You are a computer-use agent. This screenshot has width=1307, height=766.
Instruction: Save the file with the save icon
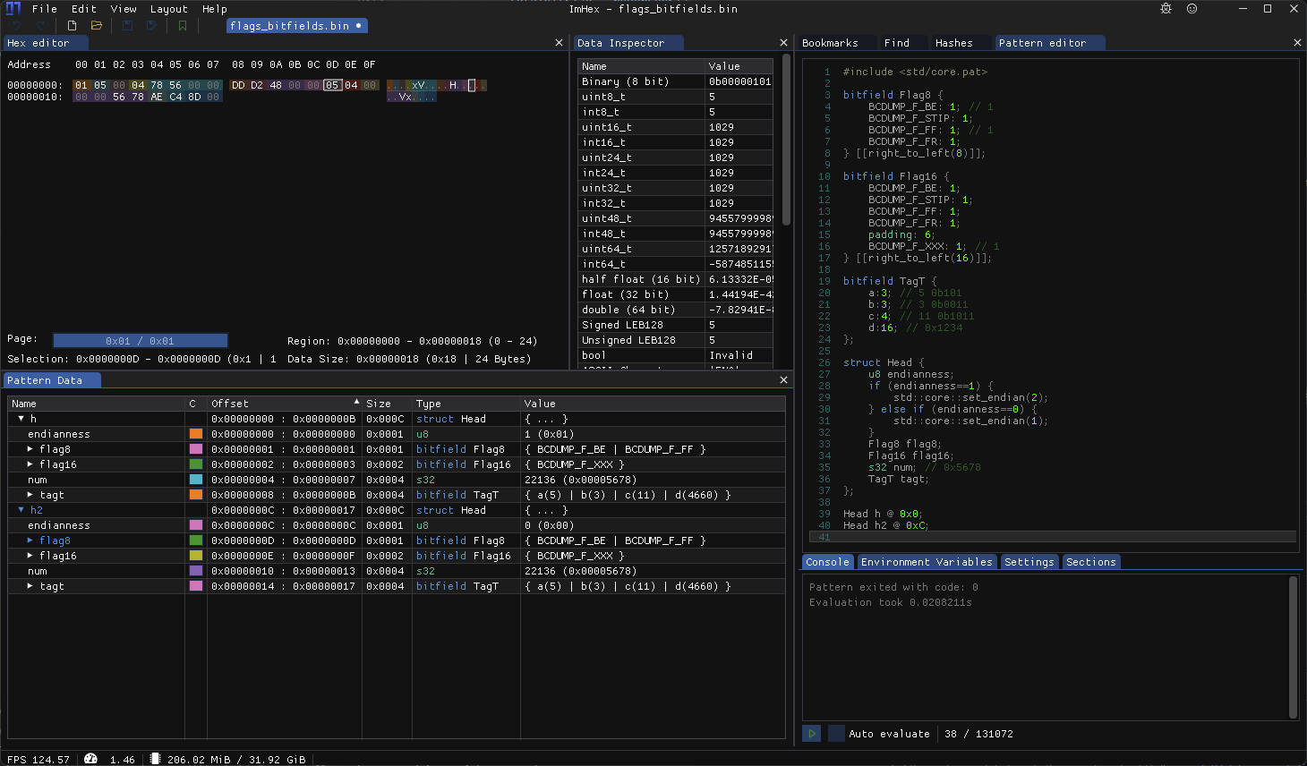coord(127,25)
